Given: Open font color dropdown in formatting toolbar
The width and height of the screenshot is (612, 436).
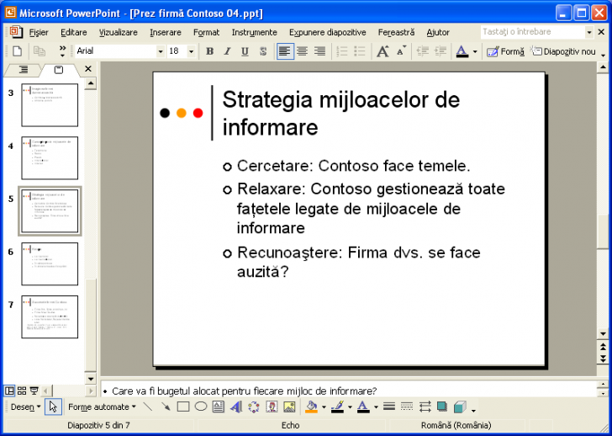Looking at the screenshot, I should pyautogui.click(x=475, y=51).
